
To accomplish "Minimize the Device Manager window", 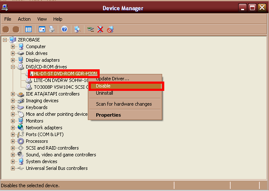I will click(x=242, y=8).
